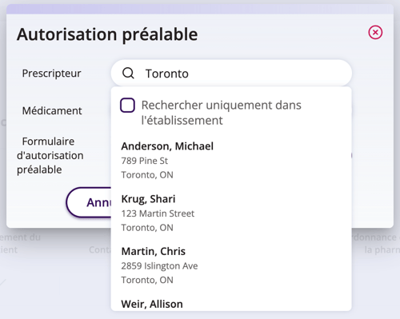Click Toronto, ON under Krug, Shari

click(147, 228)
